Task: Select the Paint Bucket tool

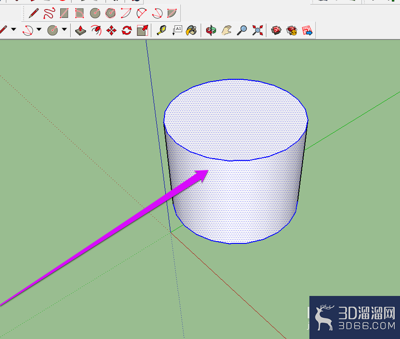Action: (191, 30)
